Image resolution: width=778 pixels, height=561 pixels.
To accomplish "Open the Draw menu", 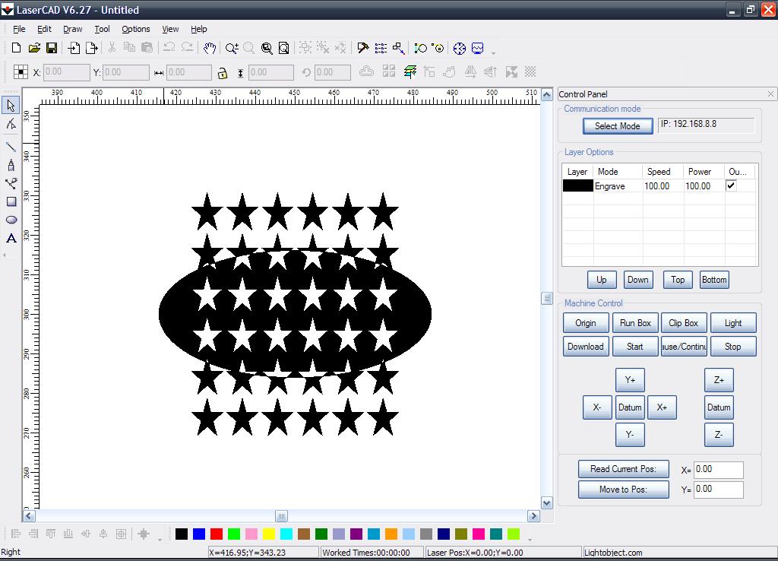I will [x=73, y=29].
